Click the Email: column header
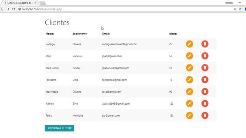Image resolution: width=246 pixels, height=138 pixels. 106,34
